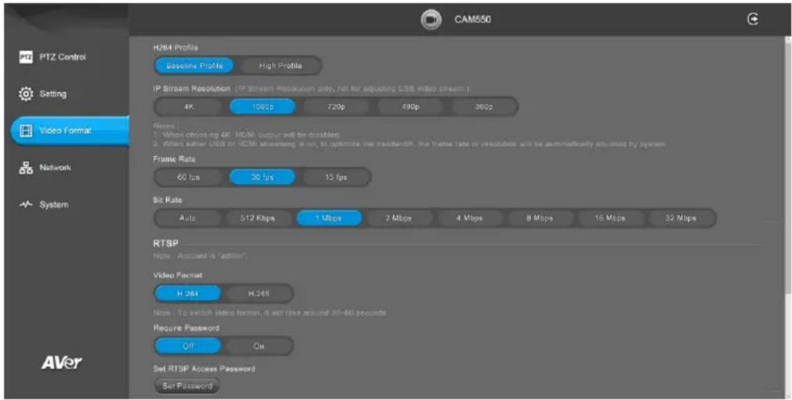Screen dimensions: 792x400
Task: Select Baseline Profile for H264
Action: (194, 66)
